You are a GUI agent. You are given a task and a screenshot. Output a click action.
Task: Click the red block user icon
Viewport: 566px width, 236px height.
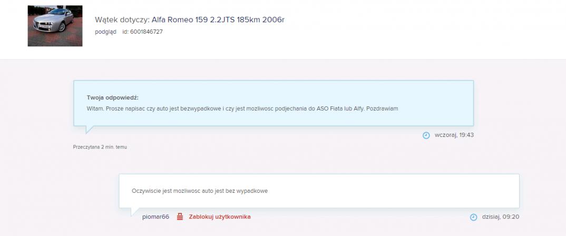coord(180,217)
